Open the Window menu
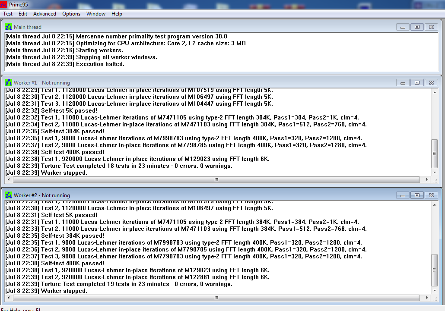Screen dimensions: 445x311 (95, 14)
